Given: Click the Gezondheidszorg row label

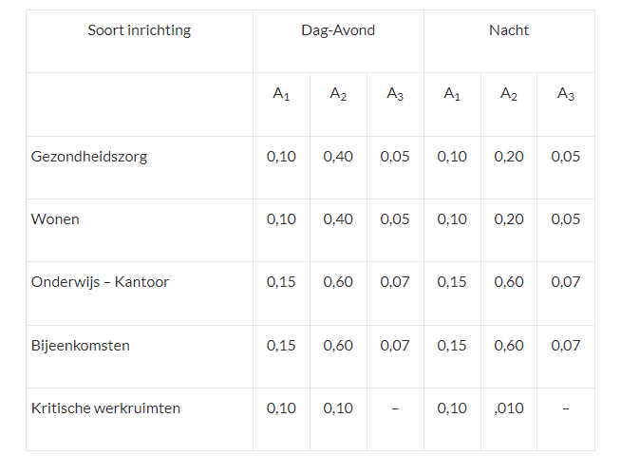Looking at the screenshot, I should [x=89, y=157].
